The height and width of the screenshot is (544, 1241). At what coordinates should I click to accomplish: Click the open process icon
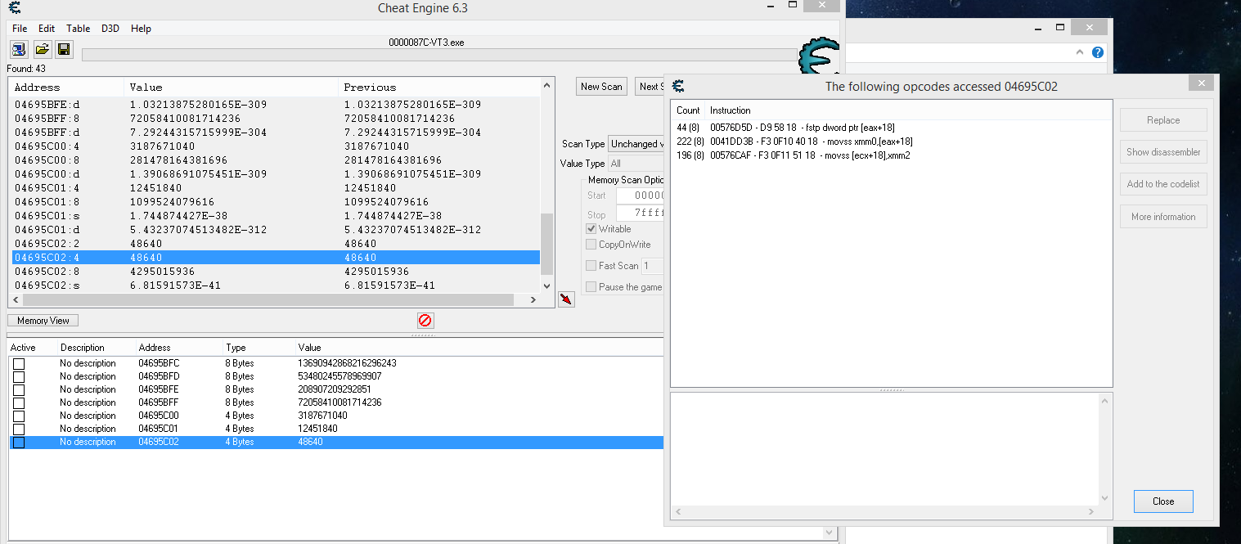click(19, 49)
